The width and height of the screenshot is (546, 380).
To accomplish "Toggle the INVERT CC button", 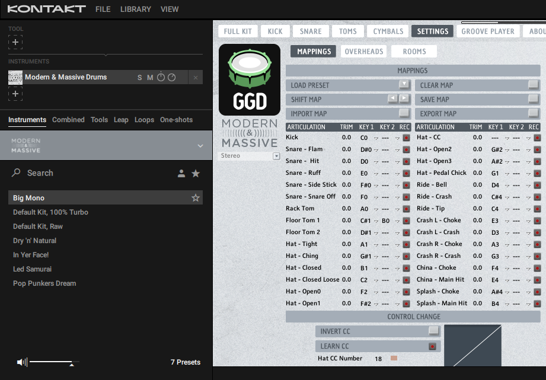I will point(433,331).
